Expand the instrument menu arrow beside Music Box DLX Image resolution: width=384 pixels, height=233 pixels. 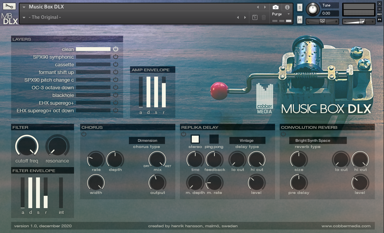24,7
